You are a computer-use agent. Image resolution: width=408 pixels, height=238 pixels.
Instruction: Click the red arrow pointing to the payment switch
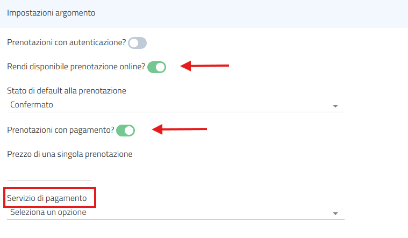[x=180, y=129]
